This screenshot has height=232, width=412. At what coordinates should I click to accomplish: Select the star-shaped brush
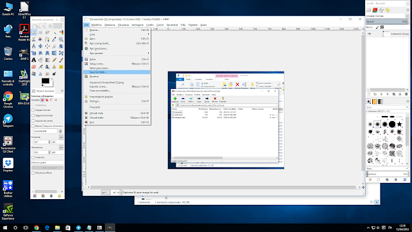pos(399,124)
